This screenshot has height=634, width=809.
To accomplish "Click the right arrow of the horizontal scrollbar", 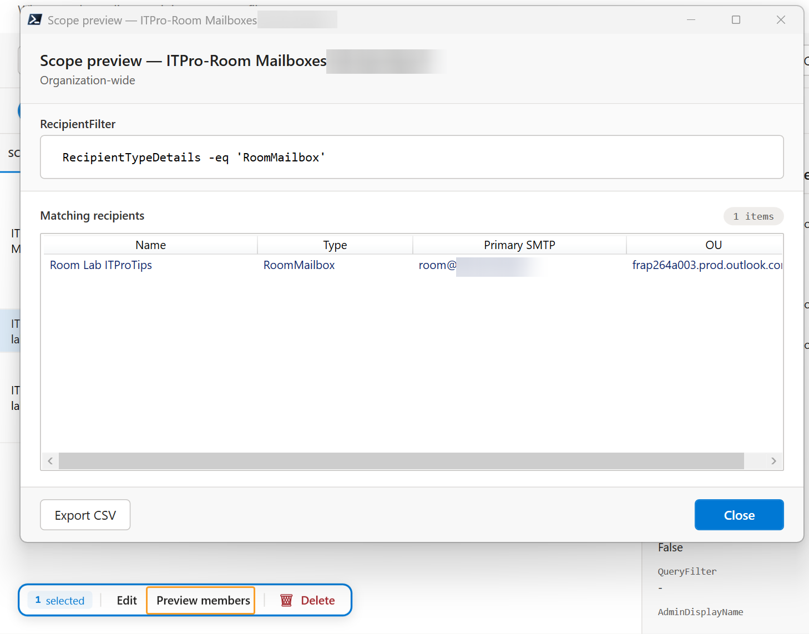I will (x=773, y=461).
